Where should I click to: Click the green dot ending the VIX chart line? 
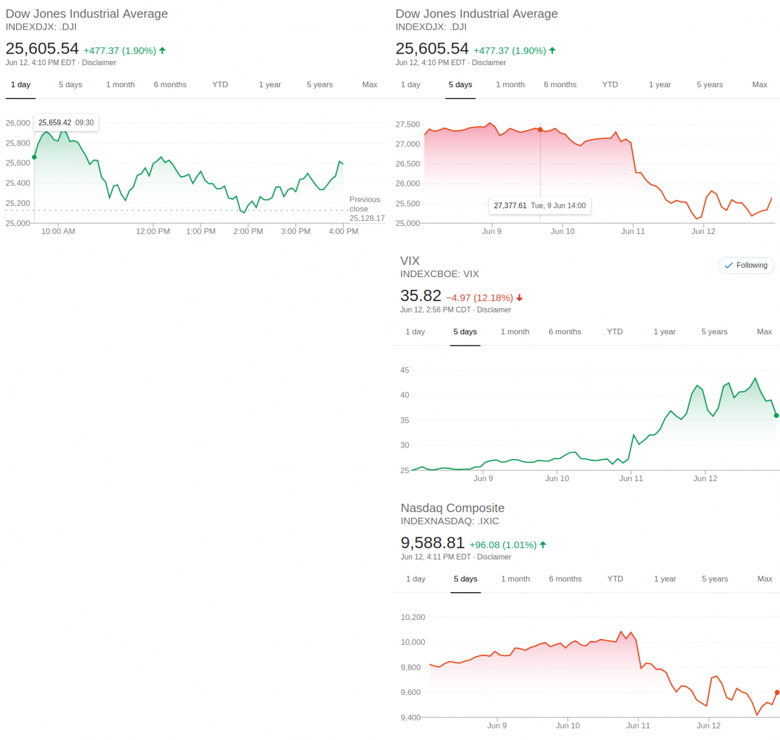tap(776, 415)
